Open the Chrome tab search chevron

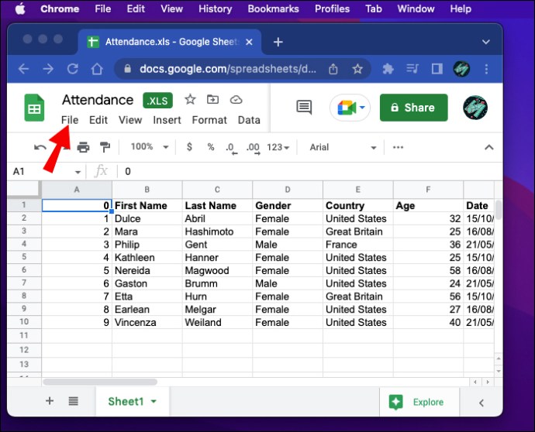pyautogui.click(x=486, y=42)
